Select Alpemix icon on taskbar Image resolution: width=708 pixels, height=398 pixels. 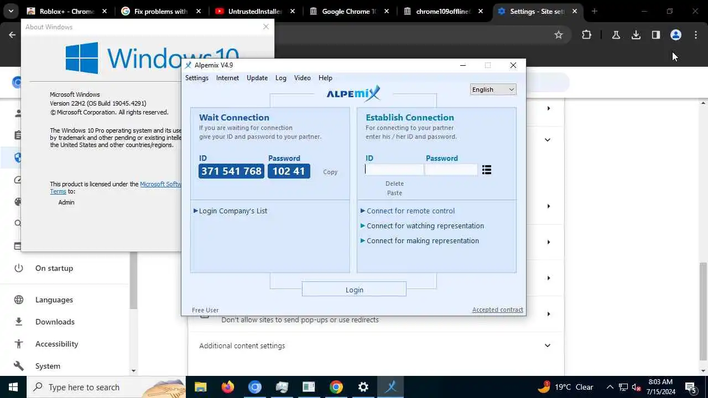pyautogui.click(x=391, y=387)
